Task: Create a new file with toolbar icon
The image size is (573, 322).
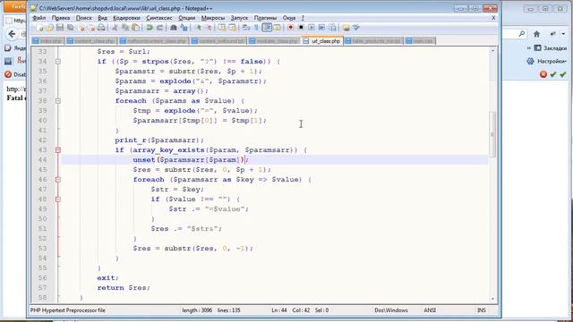Action: tap(39, 28)
